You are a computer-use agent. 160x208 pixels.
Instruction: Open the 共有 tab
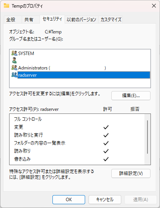click(30, 20)
